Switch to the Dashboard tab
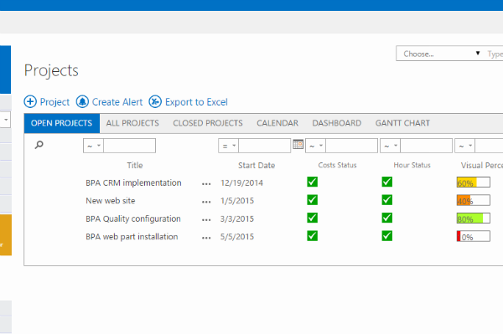This screenshot has height=334, width=503. coord(337,123)
